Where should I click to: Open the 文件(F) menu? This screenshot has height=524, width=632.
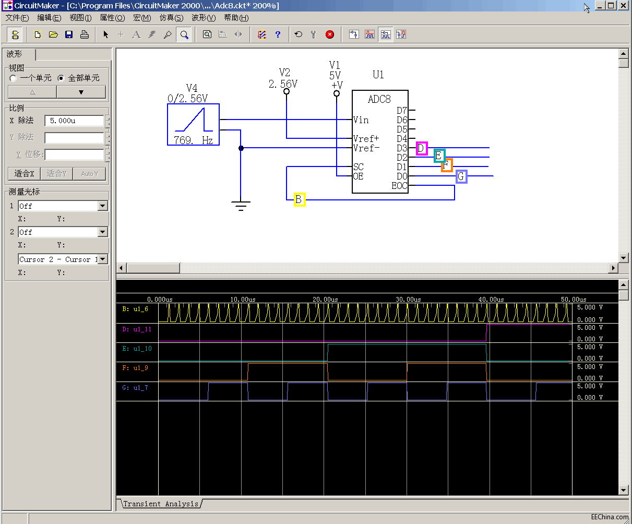tap(17, 18)
